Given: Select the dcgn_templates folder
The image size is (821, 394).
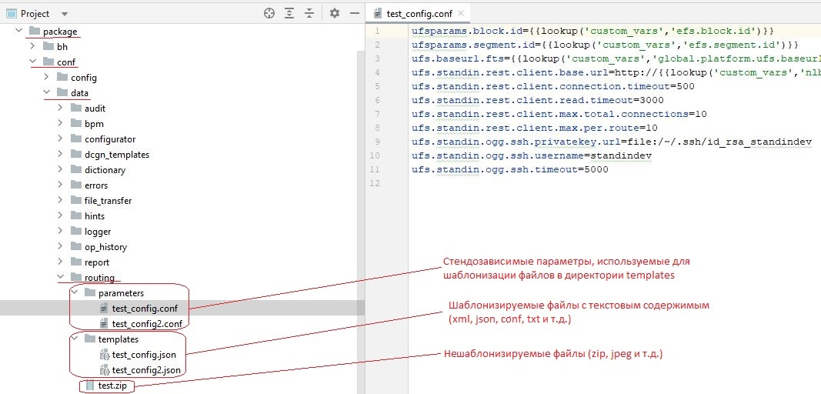Looking at the screenshot, I should click(x=116, y=155).
